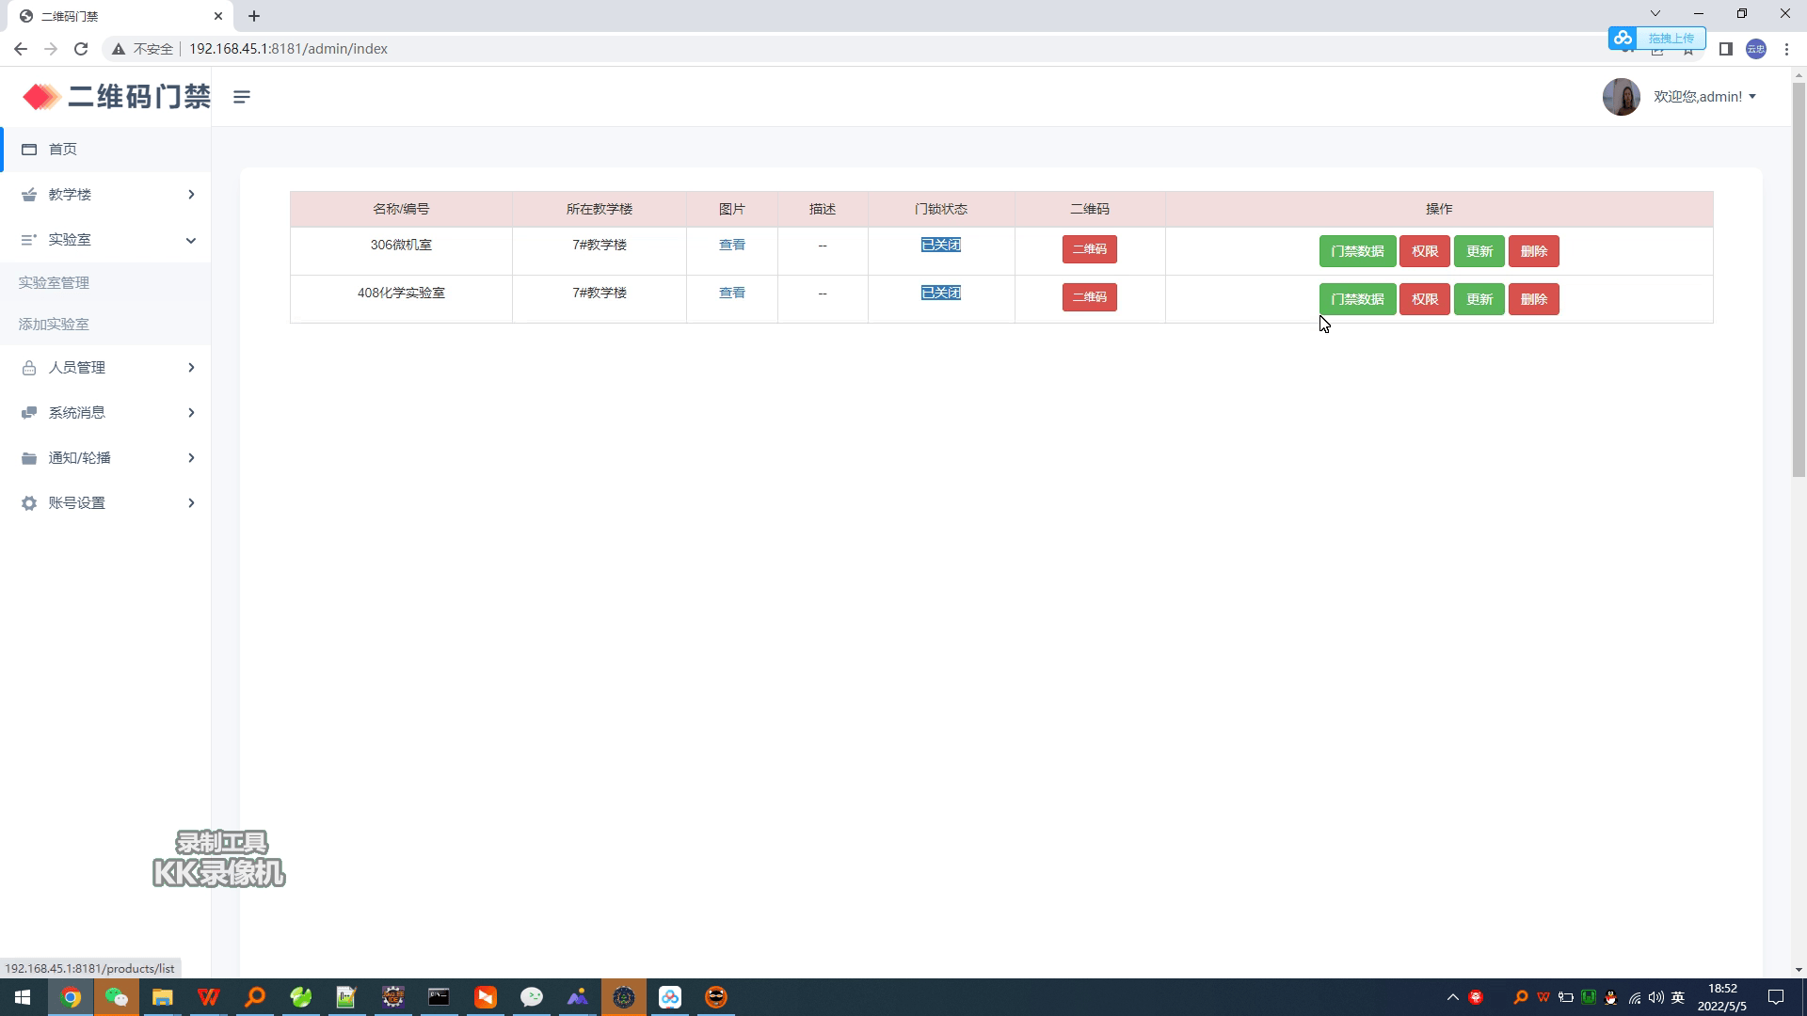This screenshot has height=1016, width=1807.
Task: Expand the 教学楼 menu chevron
Action: [191, 195]
